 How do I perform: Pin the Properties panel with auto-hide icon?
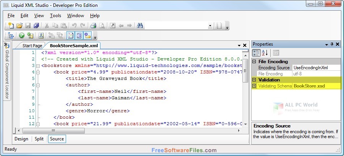(x=332, y=45)
